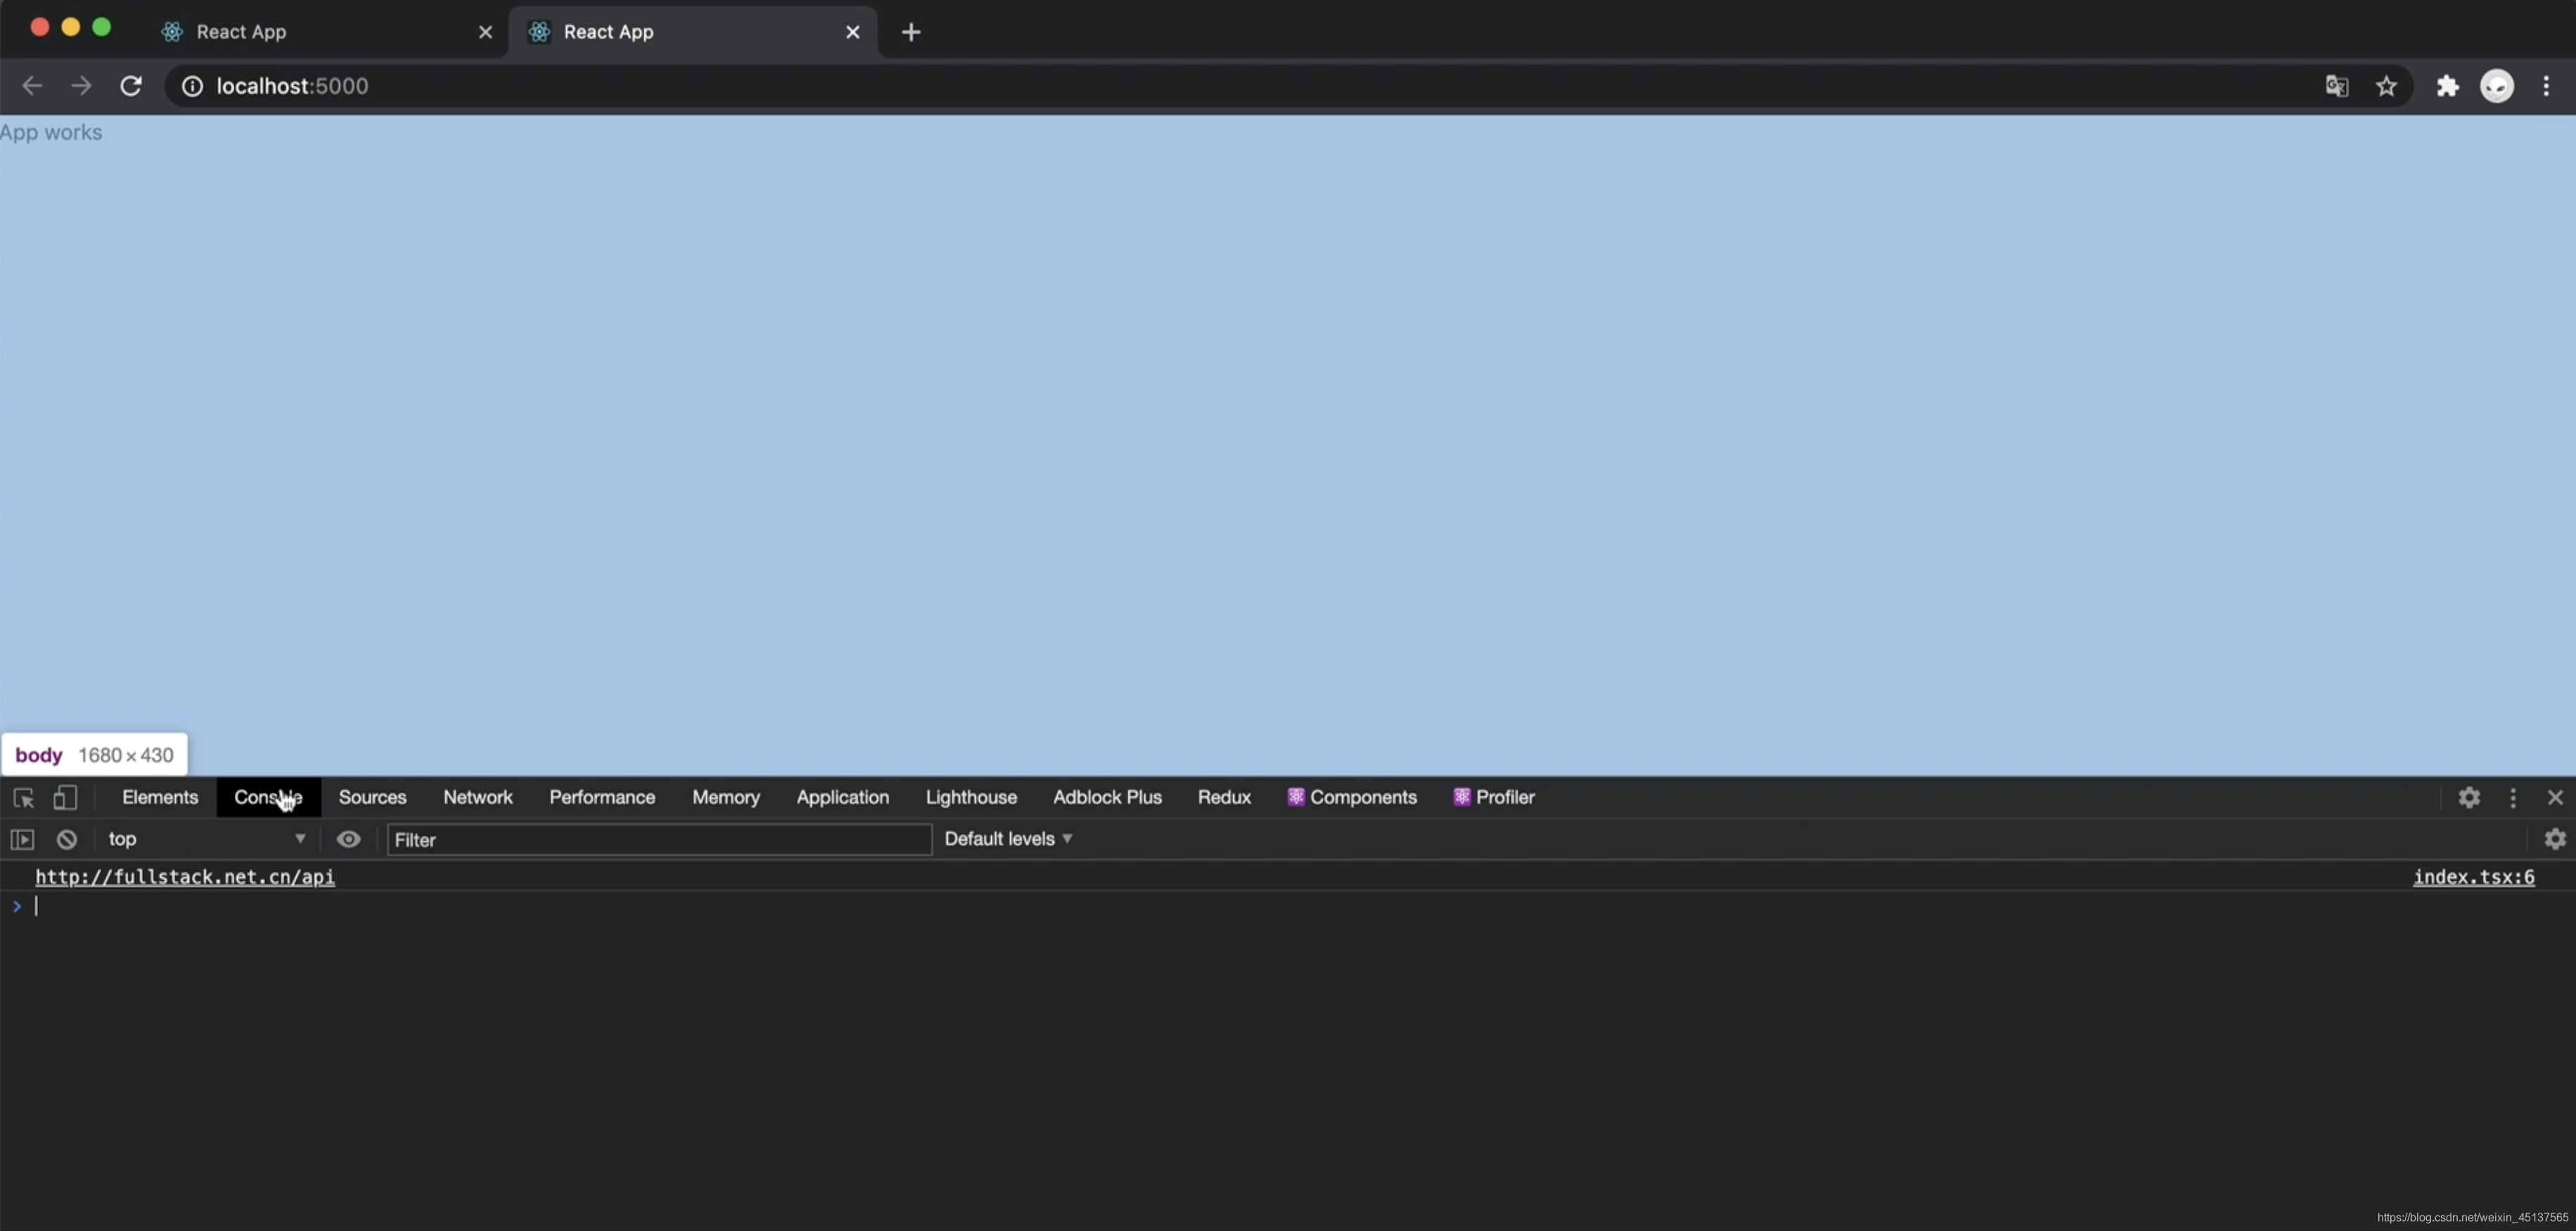The width and height of the screenshot is (2576, 1231).
Task: Click the browser forward arrow
Action: coord(81,86)
